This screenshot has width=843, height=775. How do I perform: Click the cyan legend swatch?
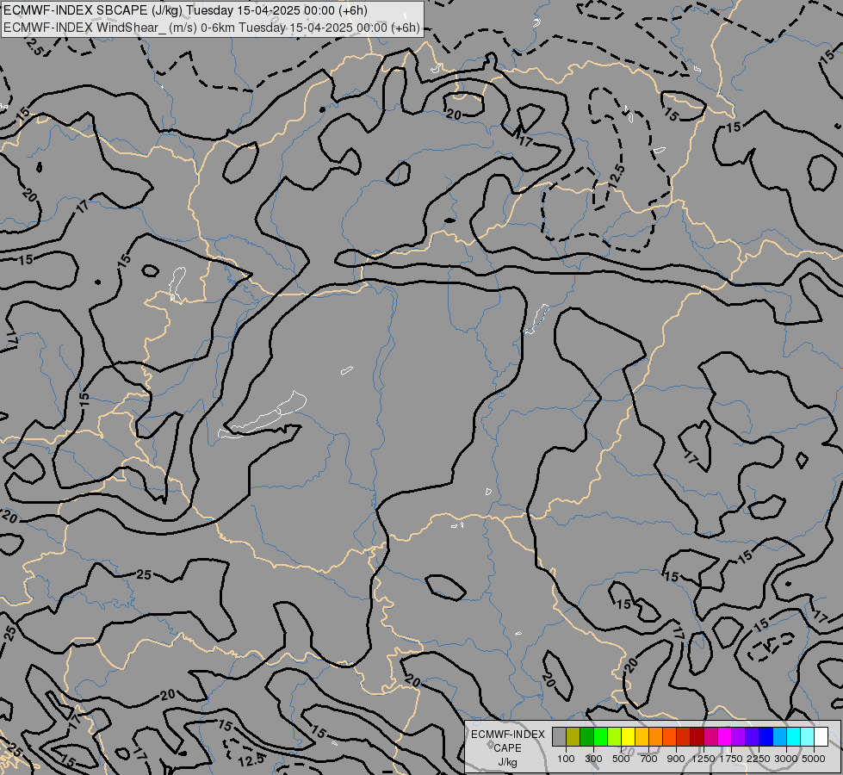[794, 736]
